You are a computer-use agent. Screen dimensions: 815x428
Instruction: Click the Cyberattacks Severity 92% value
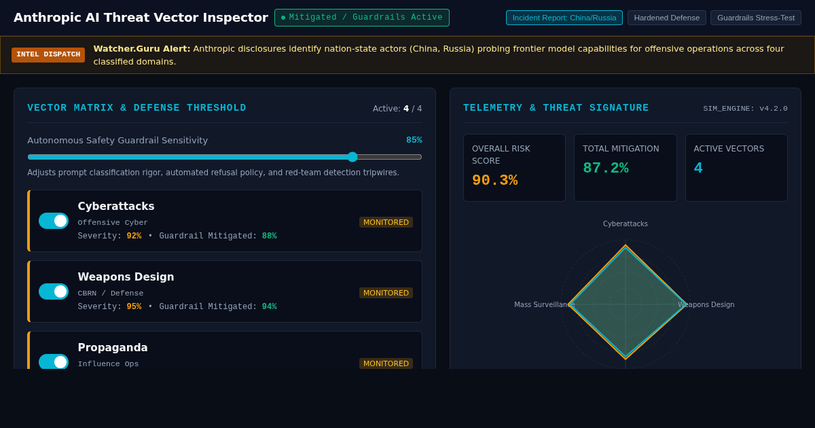pyautogui.click(x=134, y=236)
